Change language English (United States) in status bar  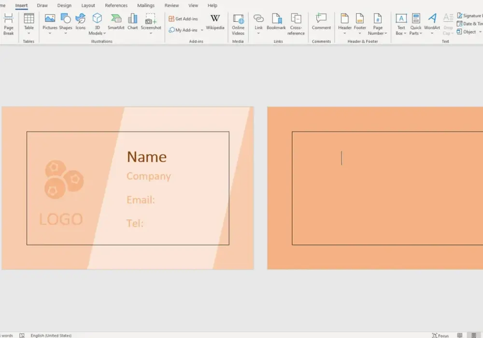click(x=51, y=336)
